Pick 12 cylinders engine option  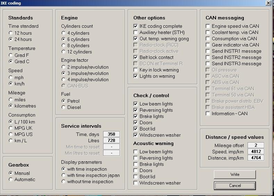[64, 52]
